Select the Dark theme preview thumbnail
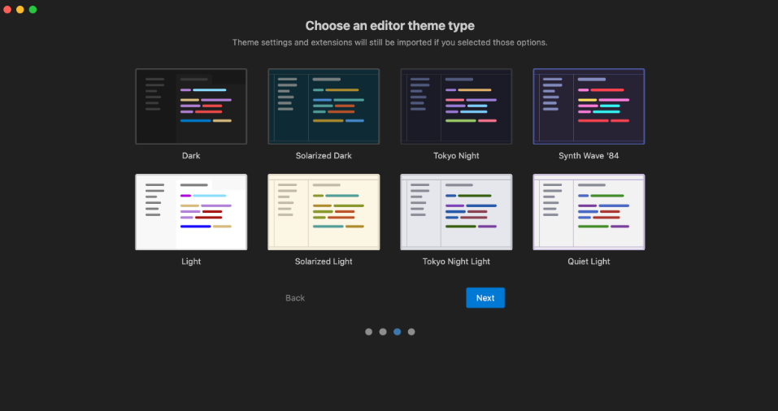 coord(191,106)
